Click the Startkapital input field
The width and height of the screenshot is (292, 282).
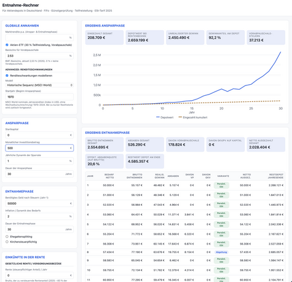(39, 135)
